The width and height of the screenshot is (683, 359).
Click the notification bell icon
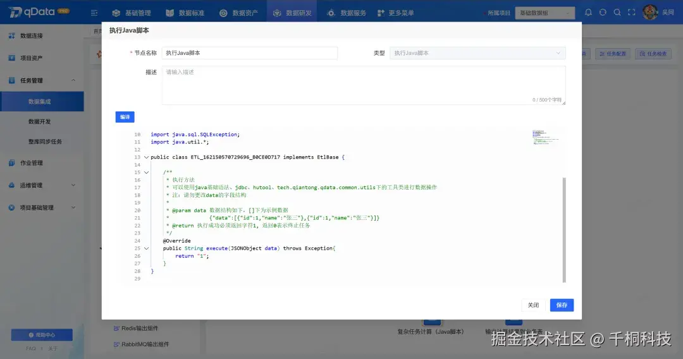click(589, 13)
